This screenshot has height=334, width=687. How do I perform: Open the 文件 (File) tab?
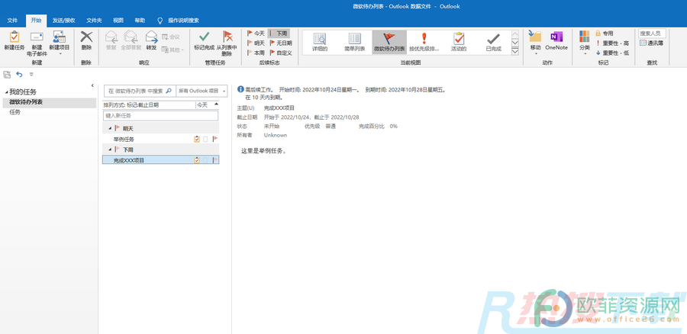[x=12, y=21]
